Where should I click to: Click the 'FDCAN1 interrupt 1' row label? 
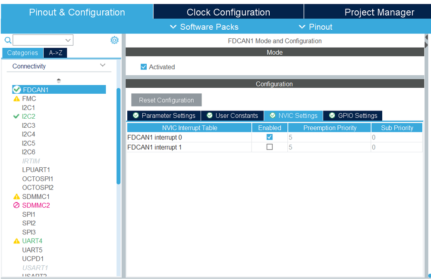click(154, 147)
